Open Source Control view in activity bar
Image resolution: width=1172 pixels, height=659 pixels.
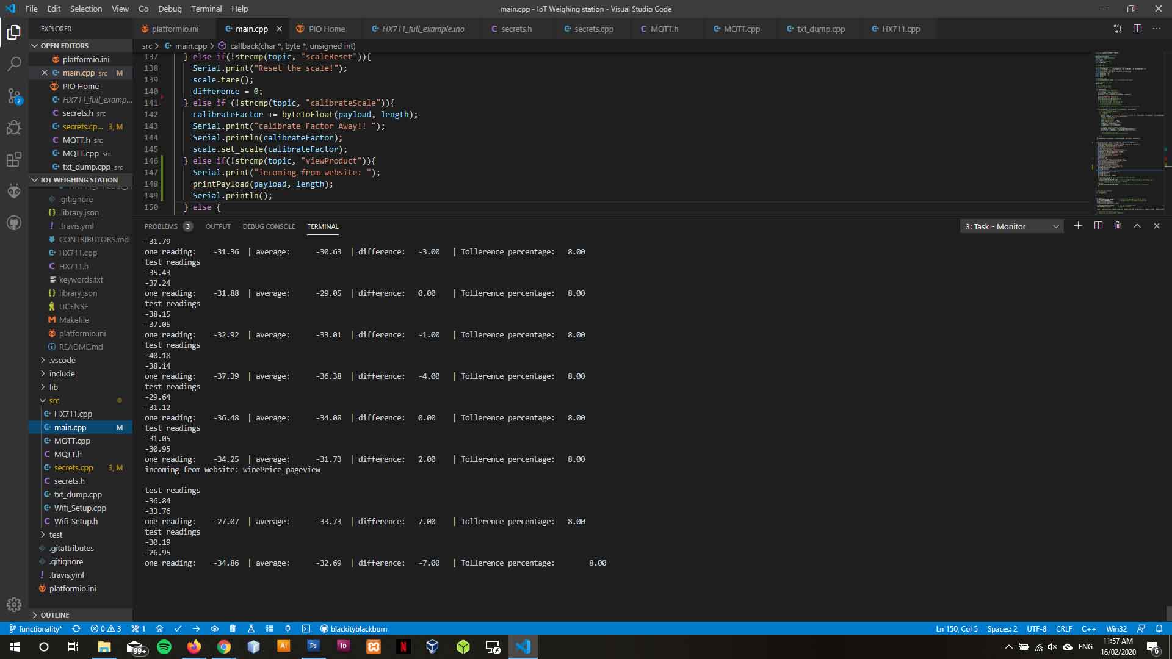[x=14, y=96]
